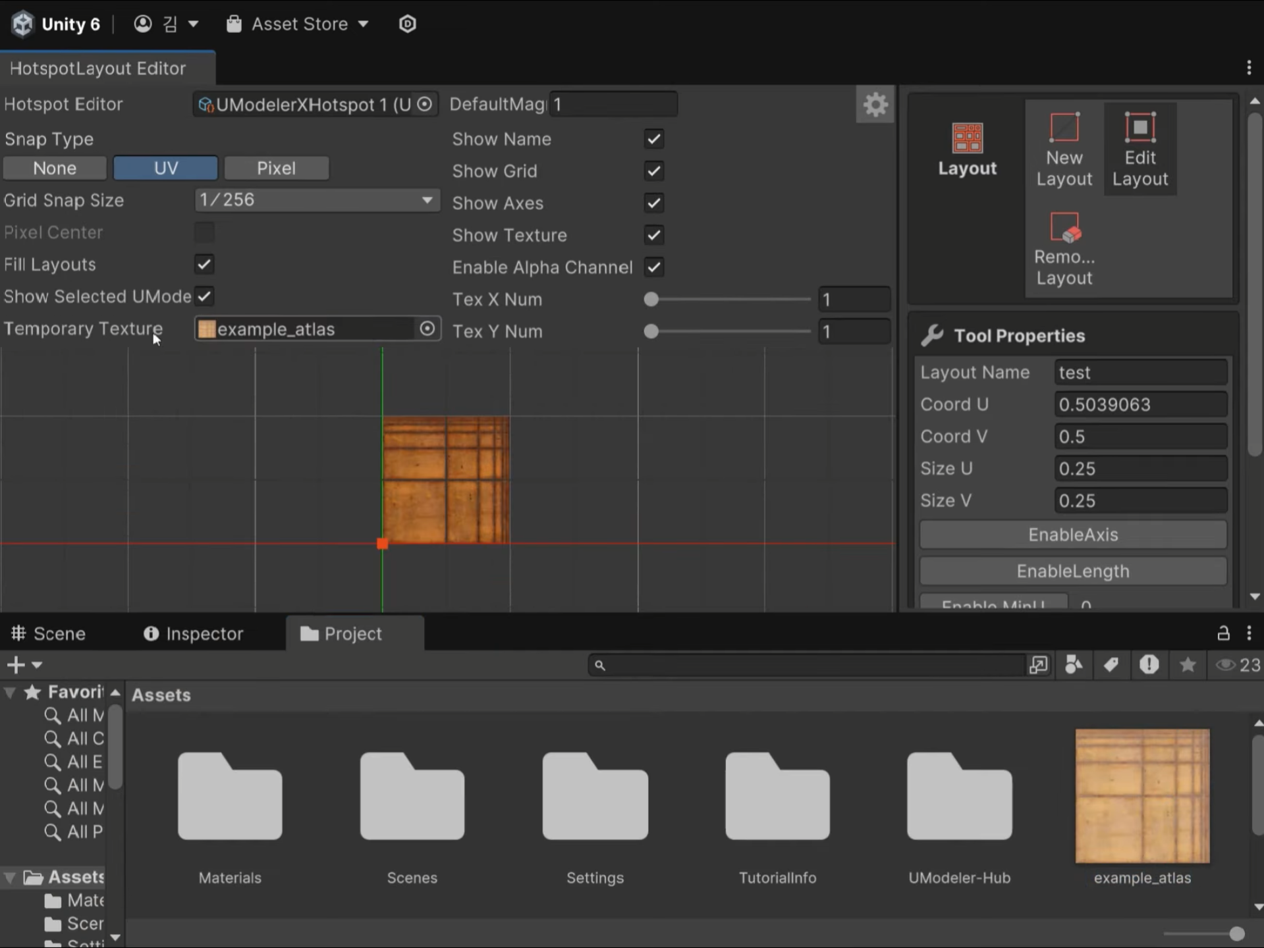Click the Unity 6 logo icon
Image resolution: width=1264 pixels, height=948 pixels.
(23, 24)
